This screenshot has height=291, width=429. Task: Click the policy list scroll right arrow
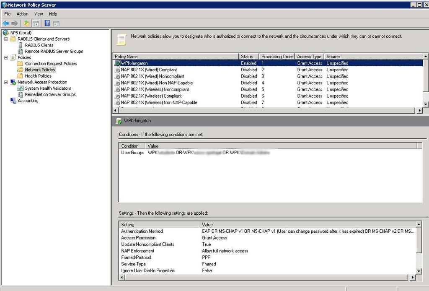(x=420, y=110)
